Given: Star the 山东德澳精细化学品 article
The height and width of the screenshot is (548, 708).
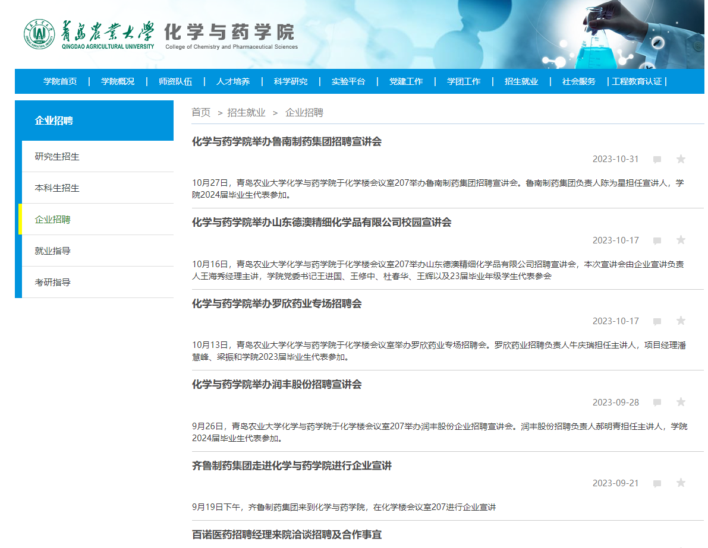Looking at the screenshot, I should coord(681,240).
